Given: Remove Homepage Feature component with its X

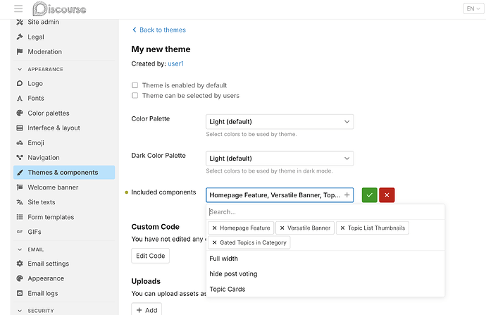Looking at the screenshot, I should tap(215, 228).
